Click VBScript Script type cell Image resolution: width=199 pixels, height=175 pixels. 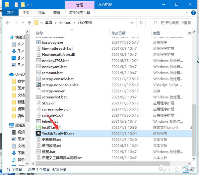tap(167, 85)
